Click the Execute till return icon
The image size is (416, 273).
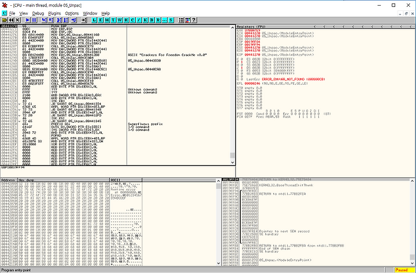[x=74, y=20]
